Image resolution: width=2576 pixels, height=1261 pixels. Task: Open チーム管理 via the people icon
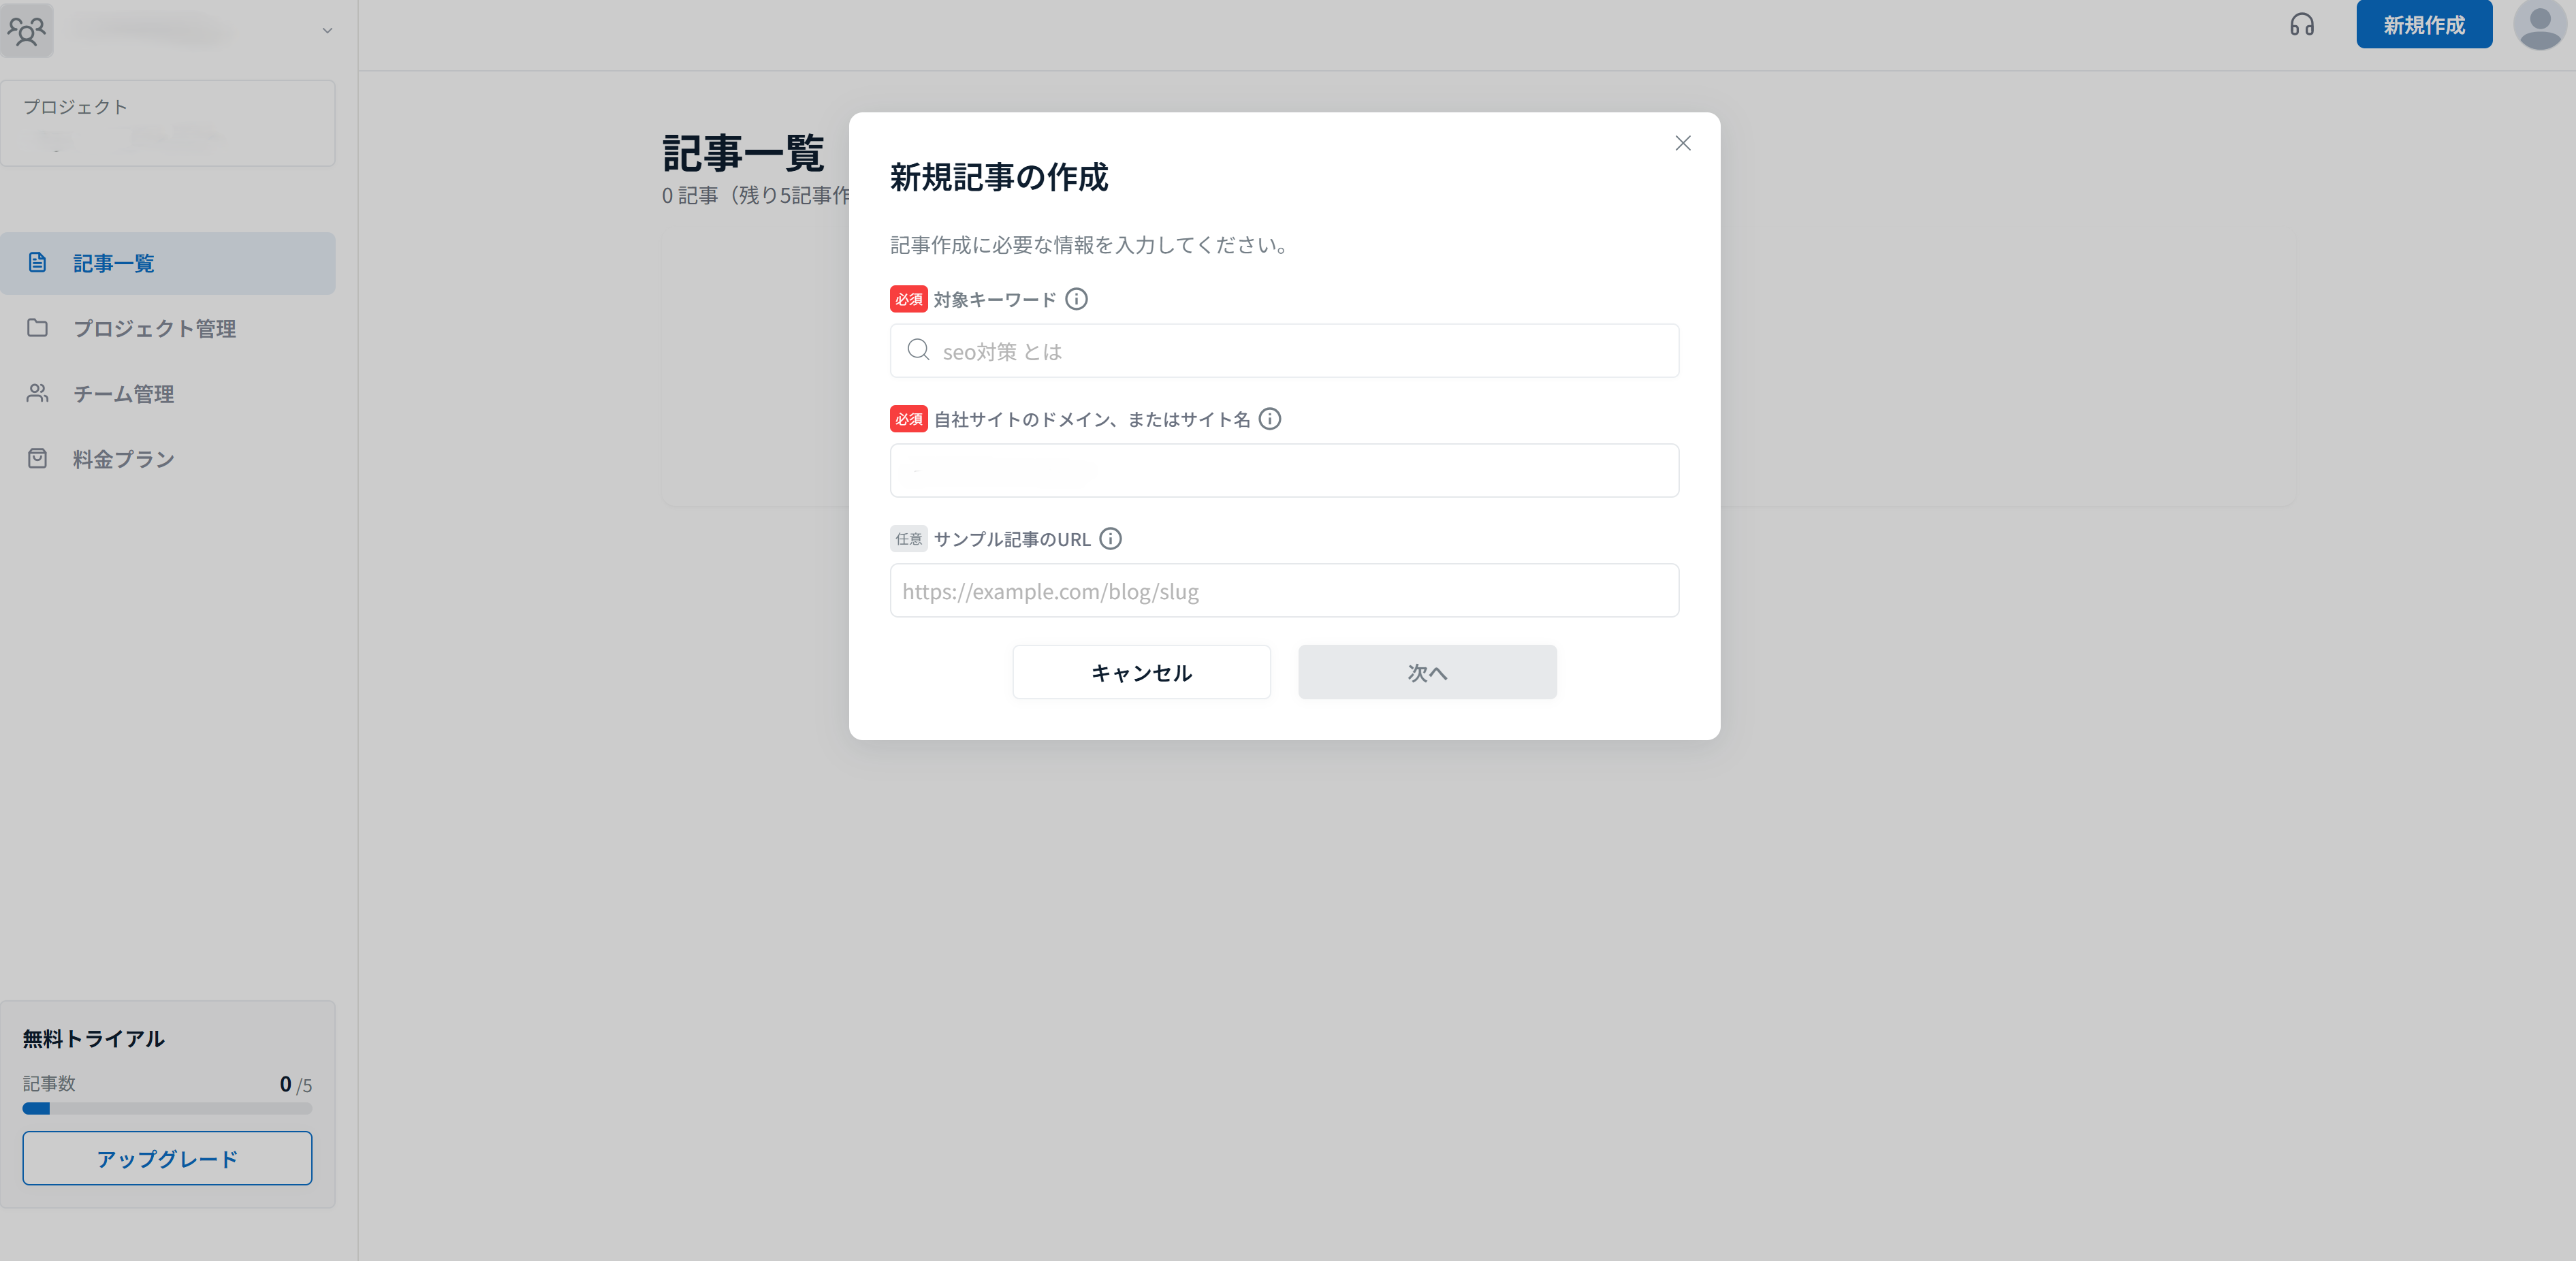point(37,393)
